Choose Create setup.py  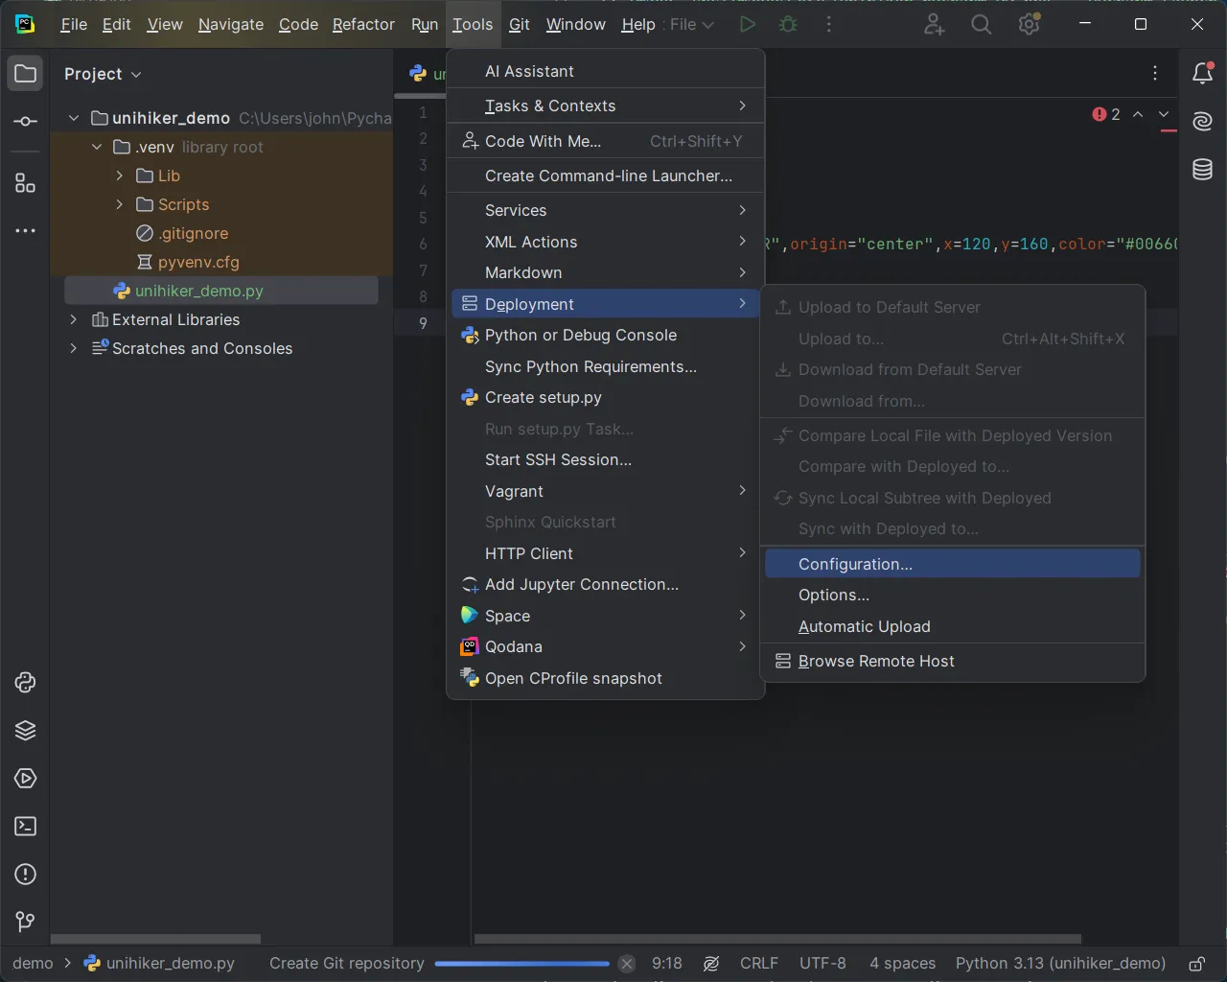click(x=606, y=397)
